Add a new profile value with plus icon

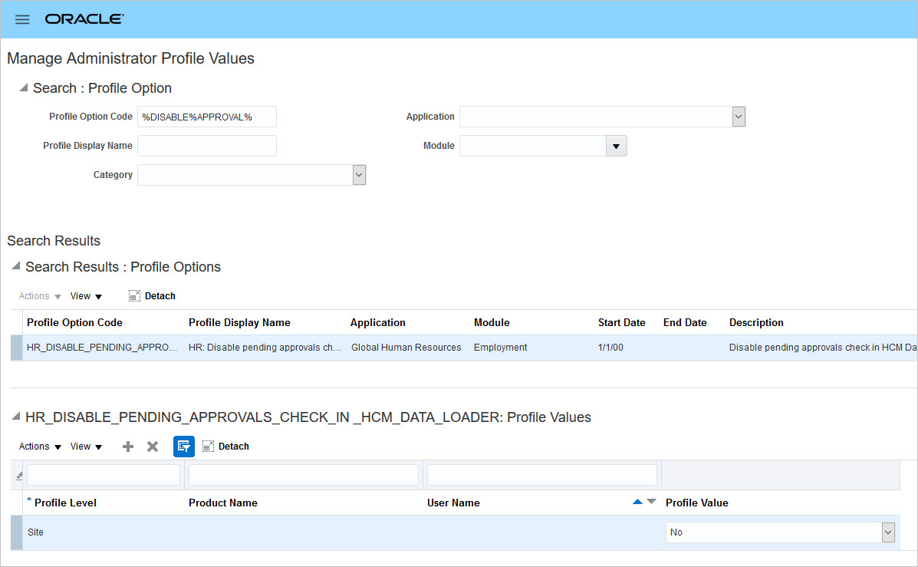pos(127,447)
